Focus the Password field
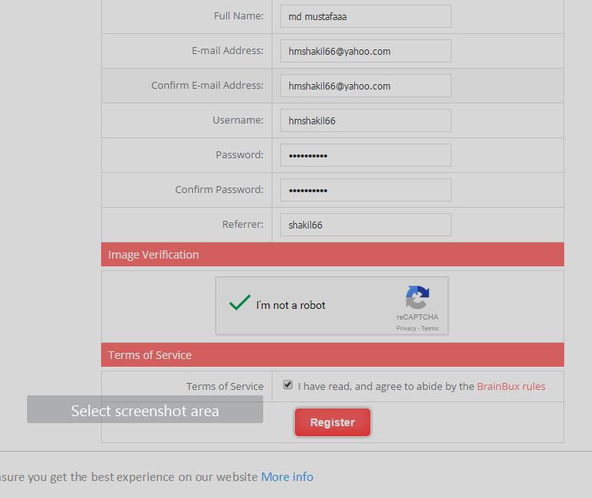 365,155
